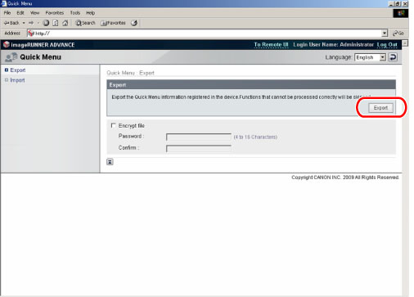Enable the Encrypt file checkbox

(114, 125)
